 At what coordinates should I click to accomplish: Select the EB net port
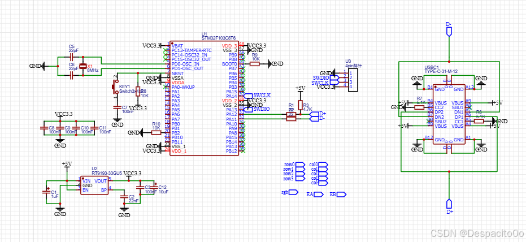tap(341, 194)
